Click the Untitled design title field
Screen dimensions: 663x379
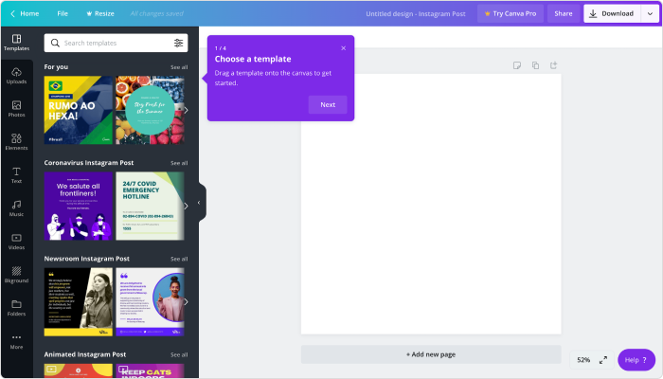(x=416, y=13)
